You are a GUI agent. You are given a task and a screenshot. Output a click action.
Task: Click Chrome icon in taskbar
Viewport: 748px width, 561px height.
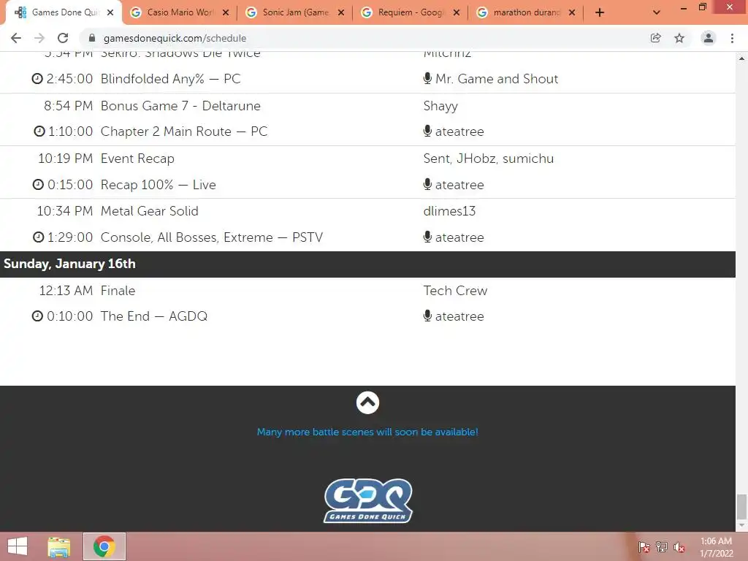pyautogui.click(x=104, y=546)
